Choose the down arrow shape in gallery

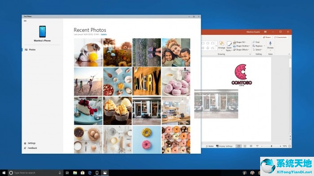(208, 48)
